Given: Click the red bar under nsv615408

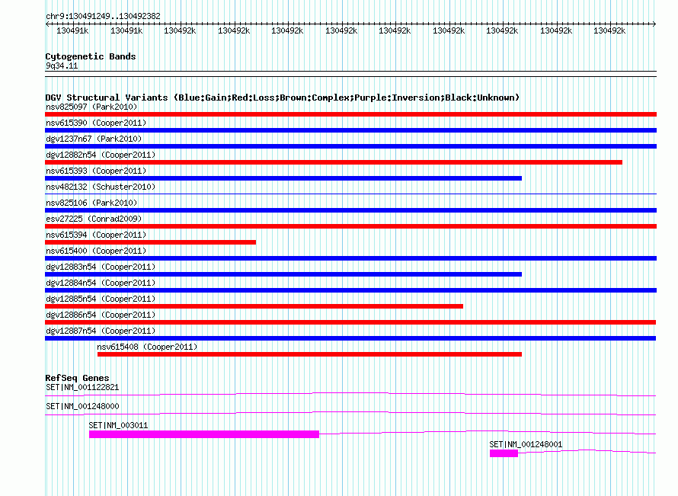Looking at the screenshot, I should (x=309, y=354).
